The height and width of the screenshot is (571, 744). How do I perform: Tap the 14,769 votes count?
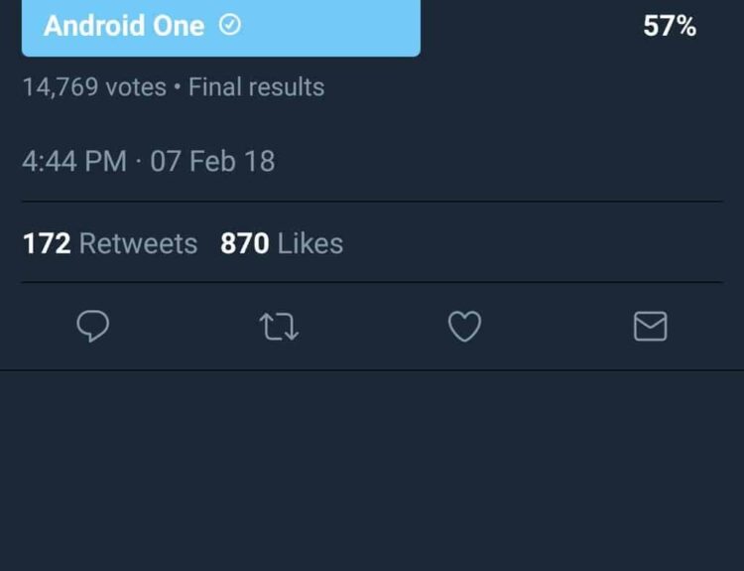coord(94,87)
